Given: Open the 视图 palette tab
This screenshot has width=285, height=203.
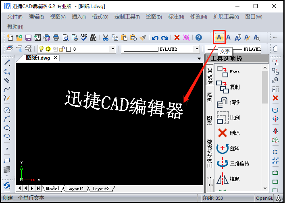Looking at the screenshot, I should coord(210,120).
